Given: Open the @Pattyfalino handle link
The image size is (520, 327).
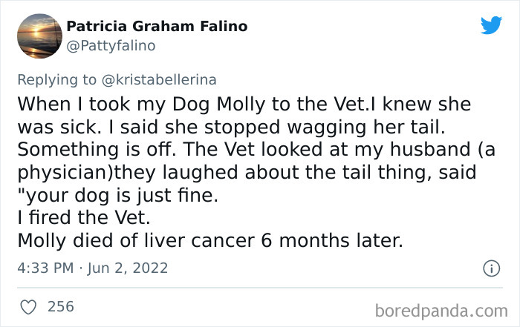Looking at the screenshot, I should (x=111, y=46).
